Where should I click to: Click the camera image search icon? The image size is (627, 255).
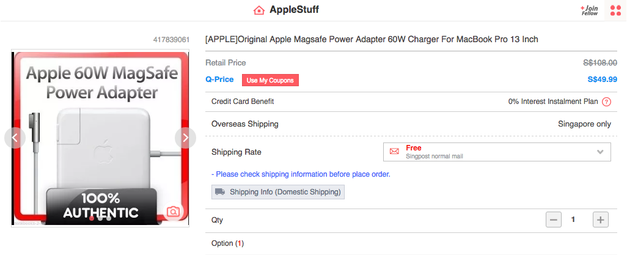pyautogui.click(x=173, y=212)
